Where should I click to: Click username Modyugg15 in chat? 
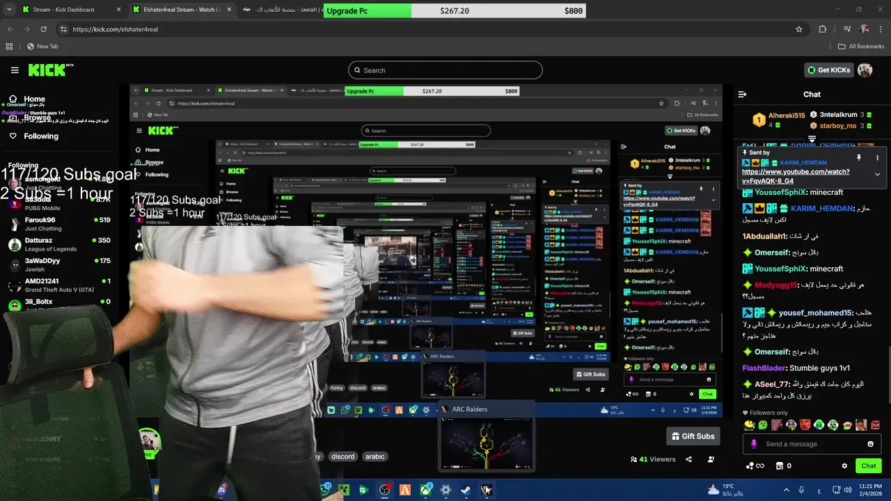(775, 285)
